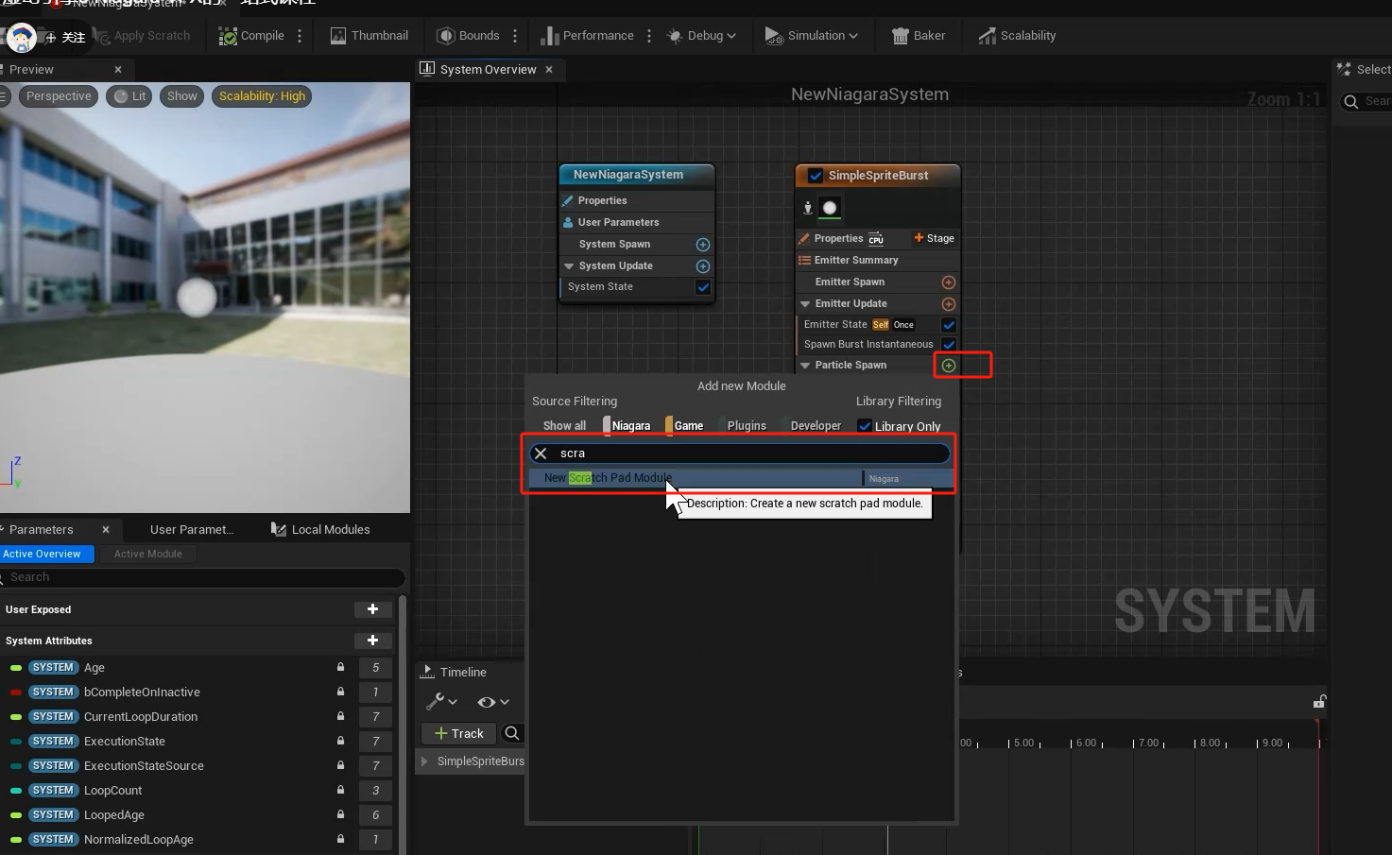1392x855 pixels.
Task: Switch to User Parameters tab
Action: (192, 530)
